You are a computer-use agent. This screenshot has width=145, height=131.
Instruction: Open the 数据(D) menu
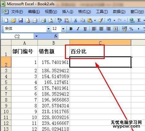[x=119, y=12]
